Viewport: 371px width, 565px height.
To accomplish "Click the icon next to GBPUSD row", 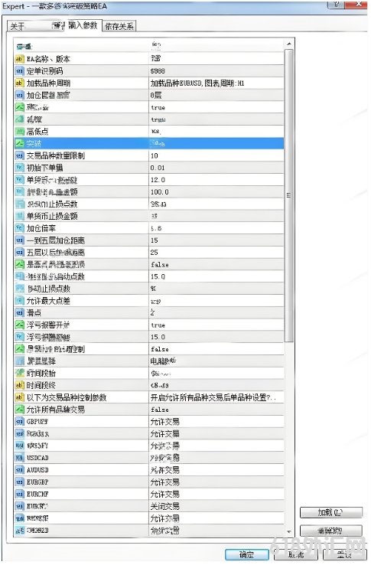I will (x=19, y=422).
